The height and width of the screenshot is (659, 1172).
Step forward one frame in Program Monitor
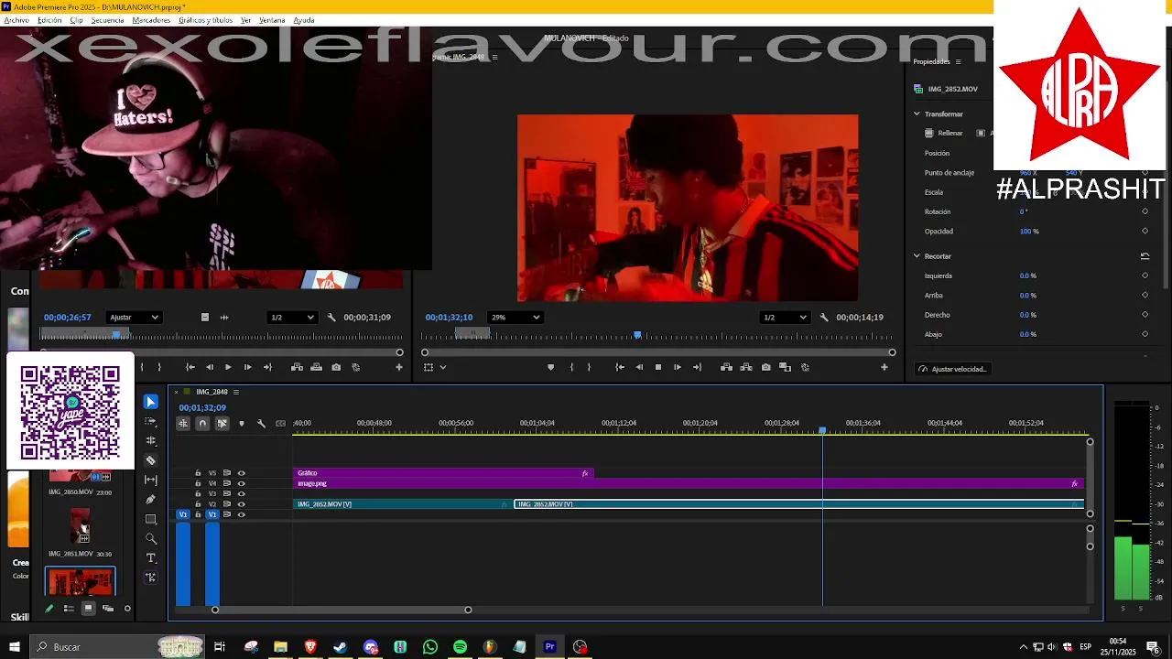(x=677, y=367)
